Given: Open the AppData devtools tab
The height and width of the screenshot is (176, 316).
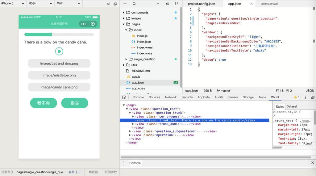Looking at the screenshot, I should [204, 97].
